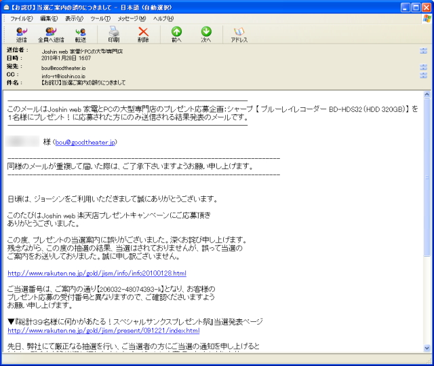This screenshot has width=434, height=366.
Task: Open the present/091221/index.html link
Action: [104, 331]
